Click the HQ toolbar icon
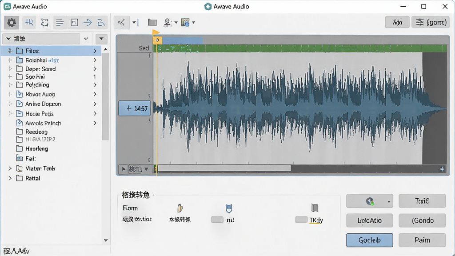This screenshot has height=256, width=455. 29,22
